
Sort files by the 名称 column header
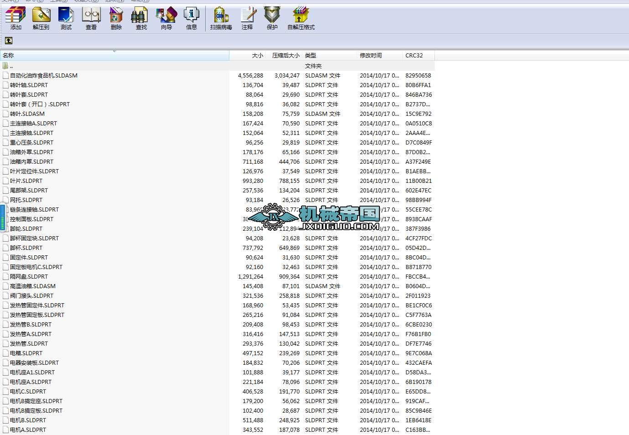(x=114, y=55)
